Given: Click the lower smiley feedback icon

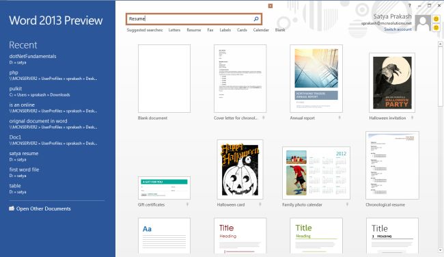Looking at the screenshot, I should click(x=436, y=27).
